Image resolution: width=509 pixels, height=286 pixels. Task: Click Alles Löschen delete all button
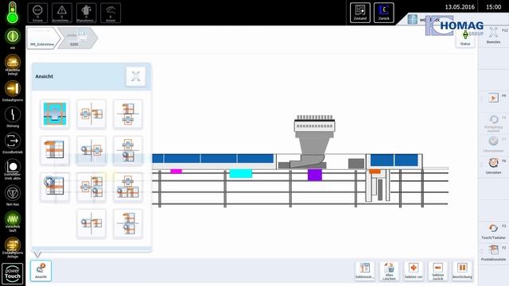(x=389, y=271)
